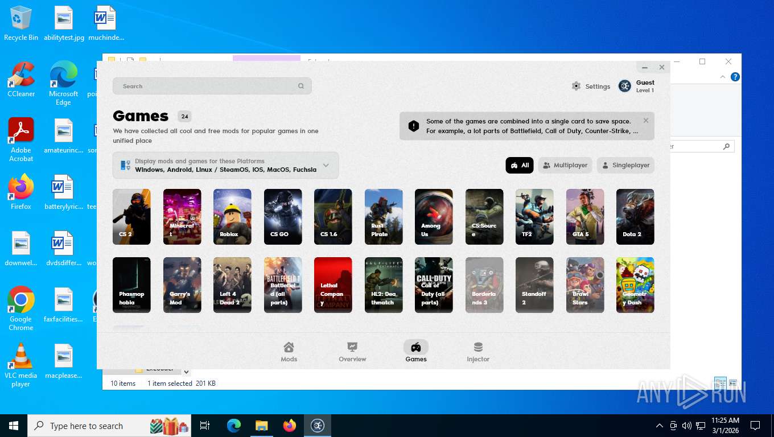
Task: Minimize the mod launcher window
Action: 645,68
